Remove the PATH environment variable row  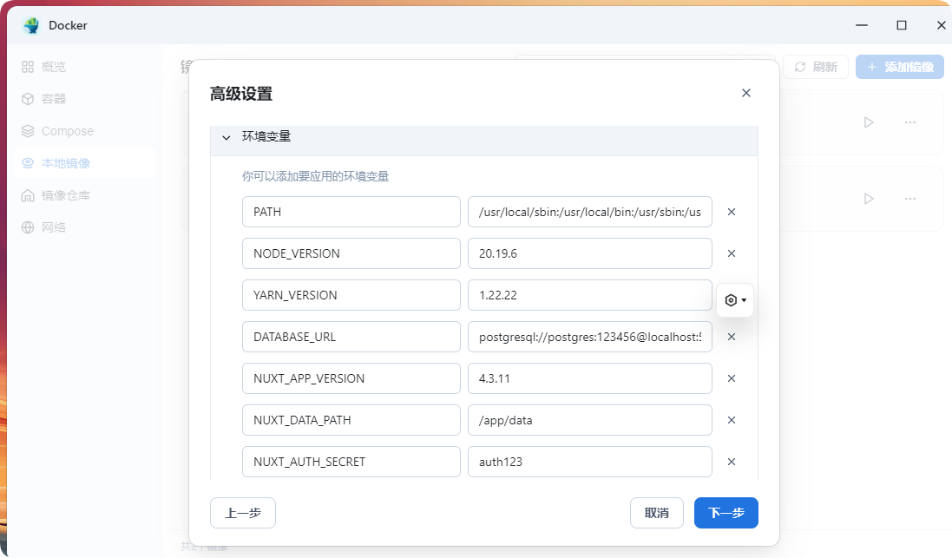(x=732, y=212)
